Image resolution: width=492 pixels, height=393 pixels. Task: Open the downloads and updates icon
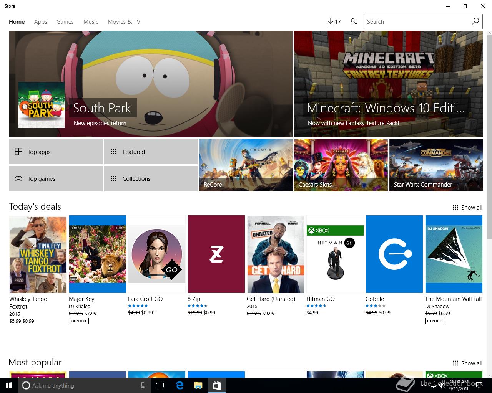[x=334, y=22]
